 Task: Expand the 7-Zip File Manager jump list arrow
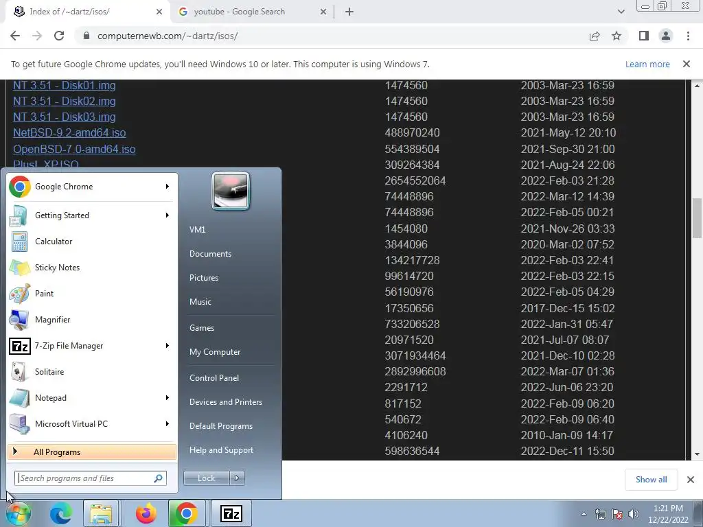coord(168,346)
